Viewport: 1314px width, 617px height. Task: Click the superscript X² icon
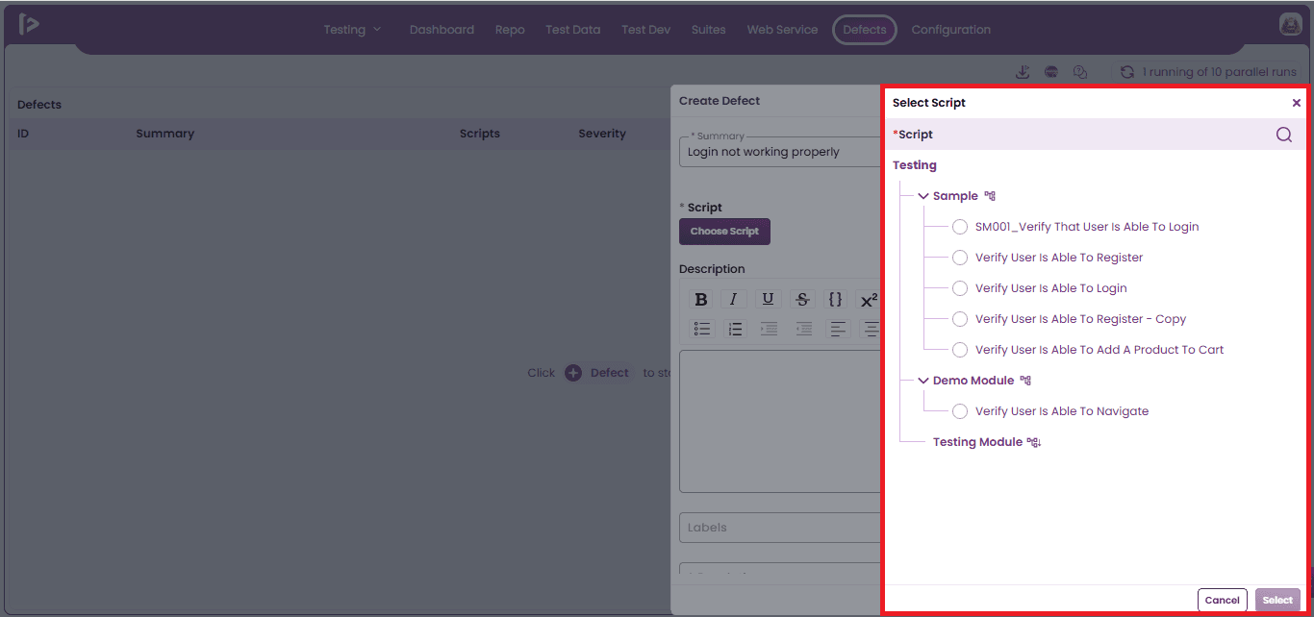(869, 300)
